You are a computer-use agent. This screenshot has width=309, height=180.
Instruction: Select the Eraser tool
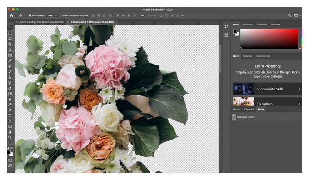[x=10, y=88]
